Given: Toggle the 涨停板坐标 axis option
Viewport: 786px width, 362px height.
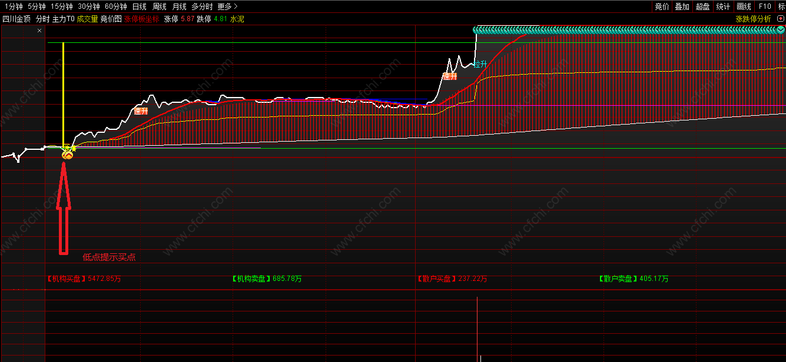Looking at the screenshot, I should coord(142,19).
